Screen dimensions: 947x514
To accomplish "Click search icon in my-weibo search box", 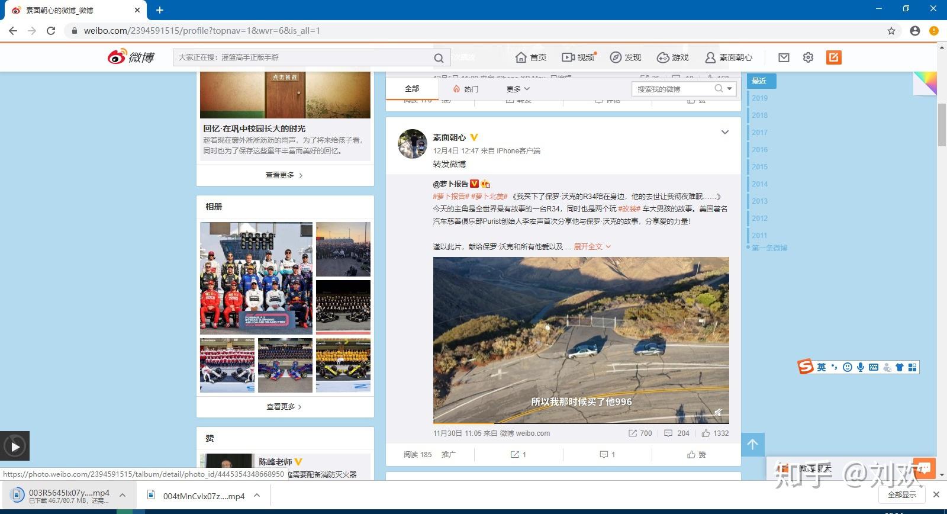I will click(719, 88).
